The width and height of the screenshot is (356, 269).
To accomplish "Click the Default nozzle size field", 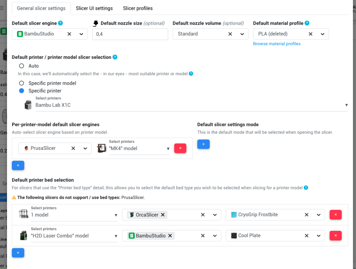I will coord(130,34).
